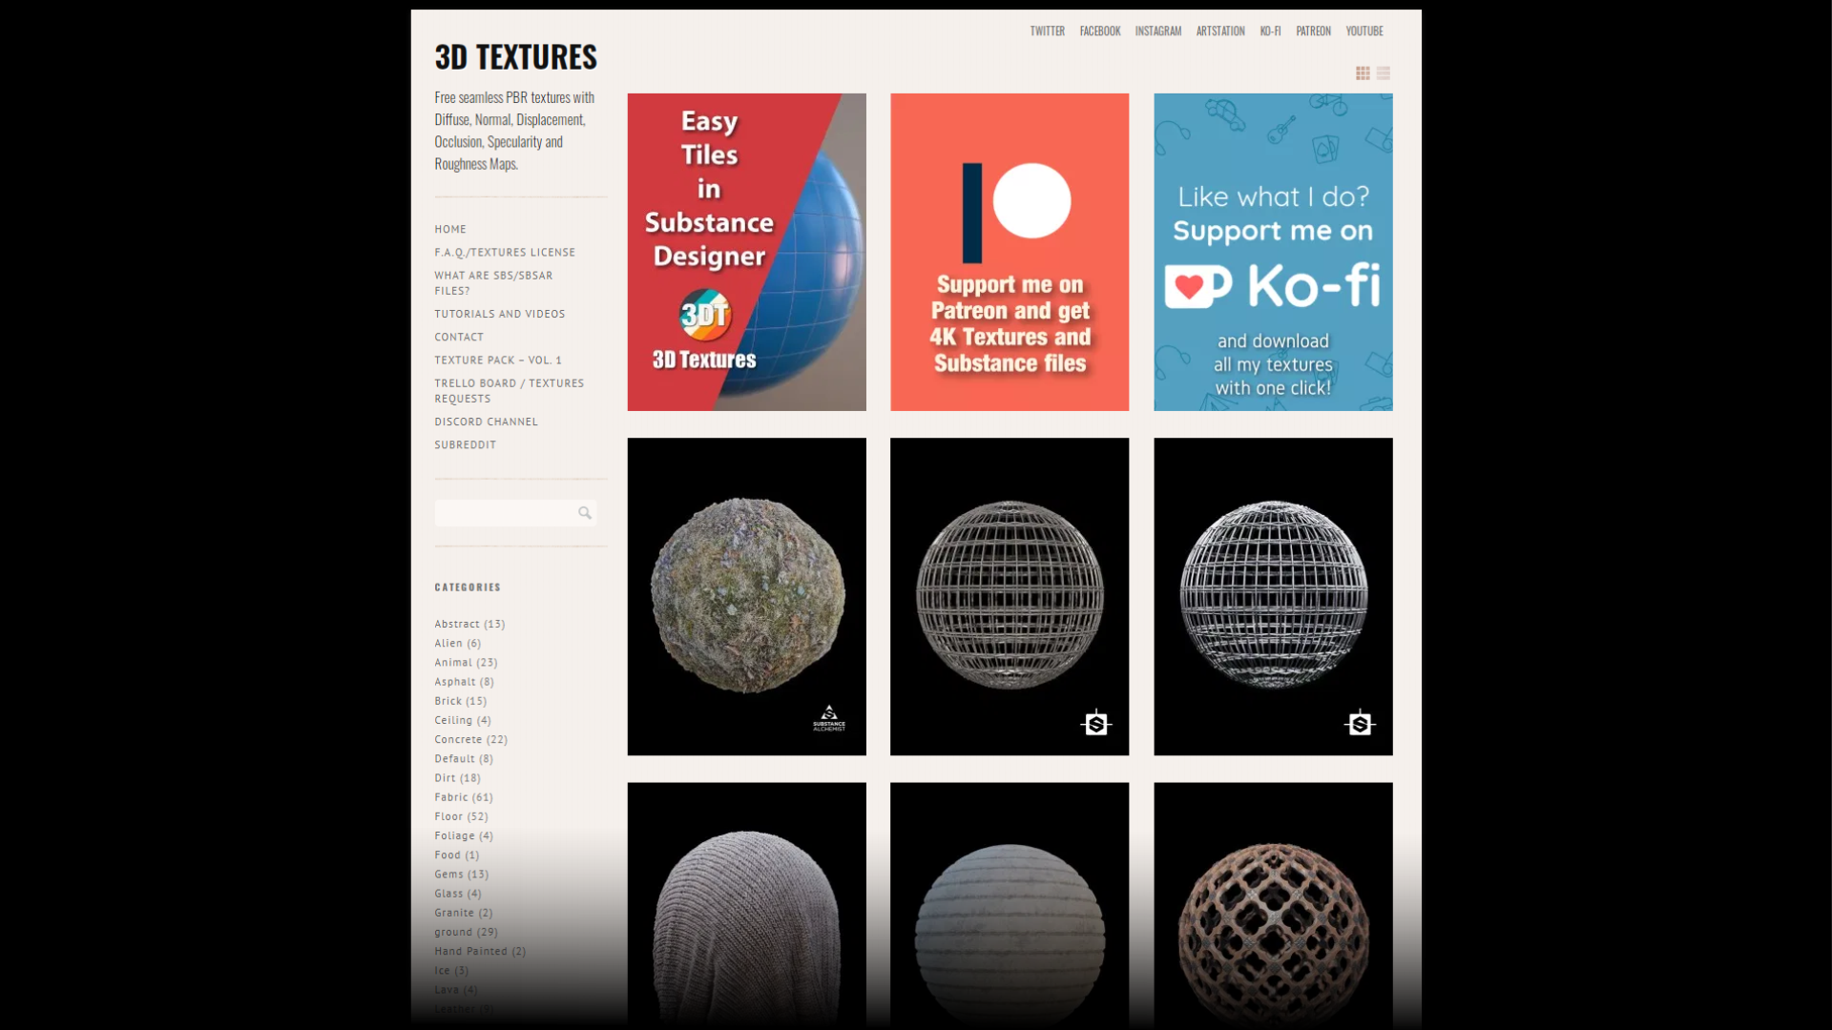The width and height of the screenshot is (1832, 1030).
Task: Select the ground (29) category
Action: pyautogui.click(x=467, y=933)
